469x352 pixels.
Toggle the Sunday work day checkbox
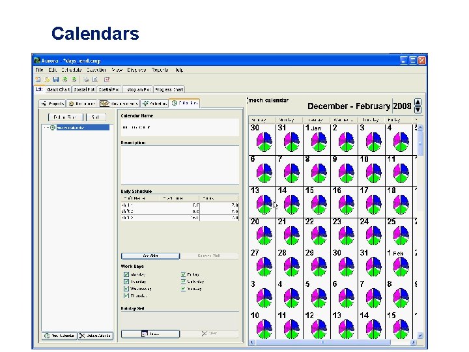183,289
